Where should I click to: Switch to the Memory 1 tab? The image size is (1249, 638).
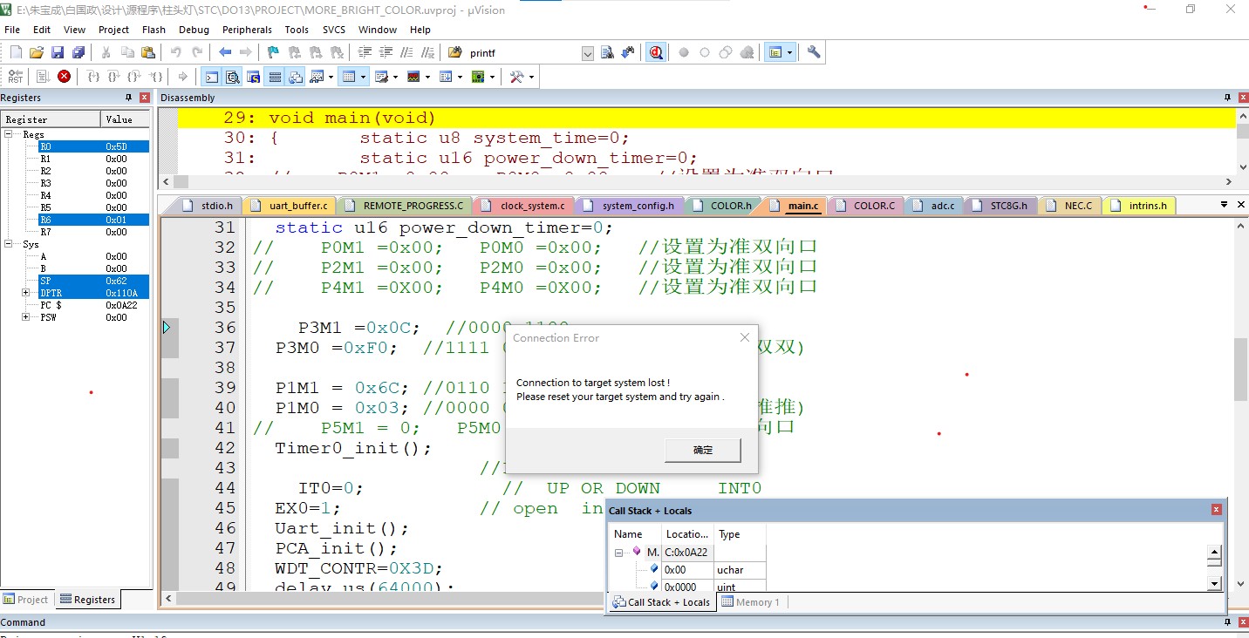pyautogui.click(x=751, y=601)
